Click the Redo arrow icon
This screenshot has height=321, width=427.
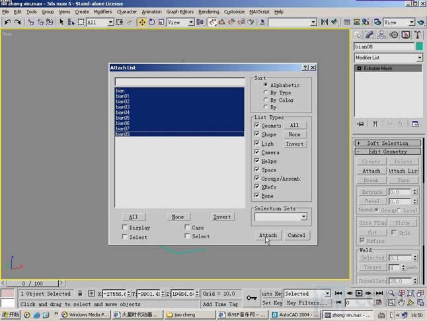click(17, 22)
